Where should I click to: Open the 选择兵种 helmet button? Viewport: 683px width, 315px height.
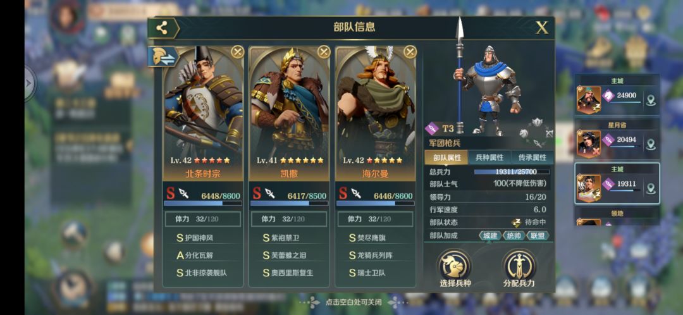click(455, 269)
